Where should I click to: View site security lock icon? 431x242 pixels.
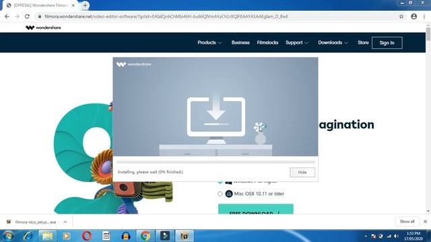(40, 16)
